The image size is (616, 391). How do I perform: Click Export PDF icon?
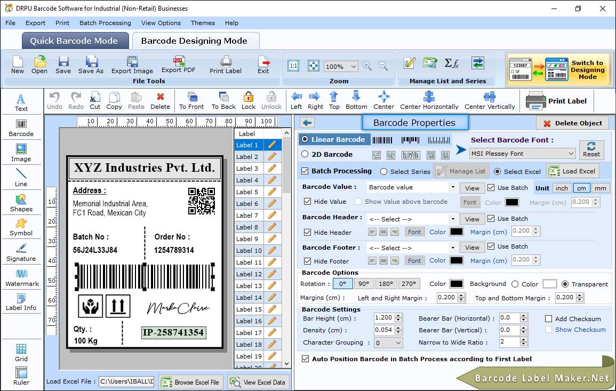(178, 65)
